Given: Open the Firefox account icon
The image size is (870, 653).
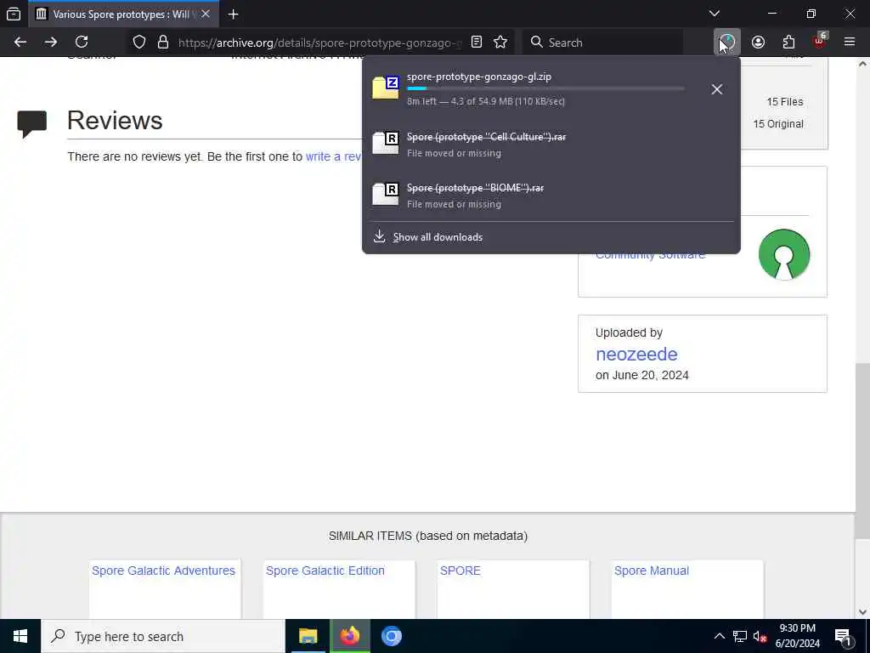Looking at the screenshot, I should coord(758,43).
